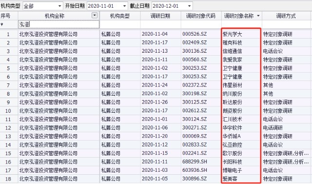Click the date 2020-11-01 in row 11

(x=155, y=119)
